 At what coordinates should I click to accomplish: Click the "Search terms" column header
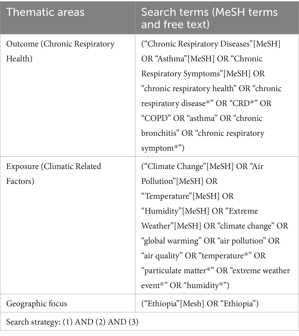[209, 18]
